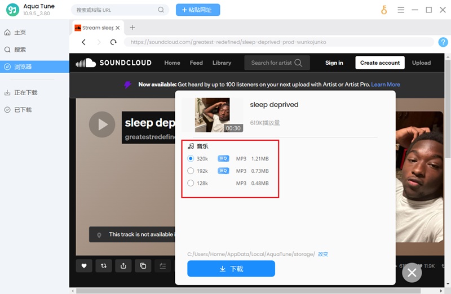Screen dimensions: 451x294
Task: Click the soundcloud.com address bar
Action: click(x=278, y=42)
